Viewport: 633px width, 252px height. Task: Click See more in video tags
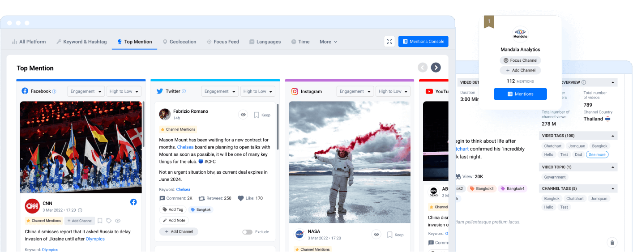pyautogui.click(x=597, y=154)
